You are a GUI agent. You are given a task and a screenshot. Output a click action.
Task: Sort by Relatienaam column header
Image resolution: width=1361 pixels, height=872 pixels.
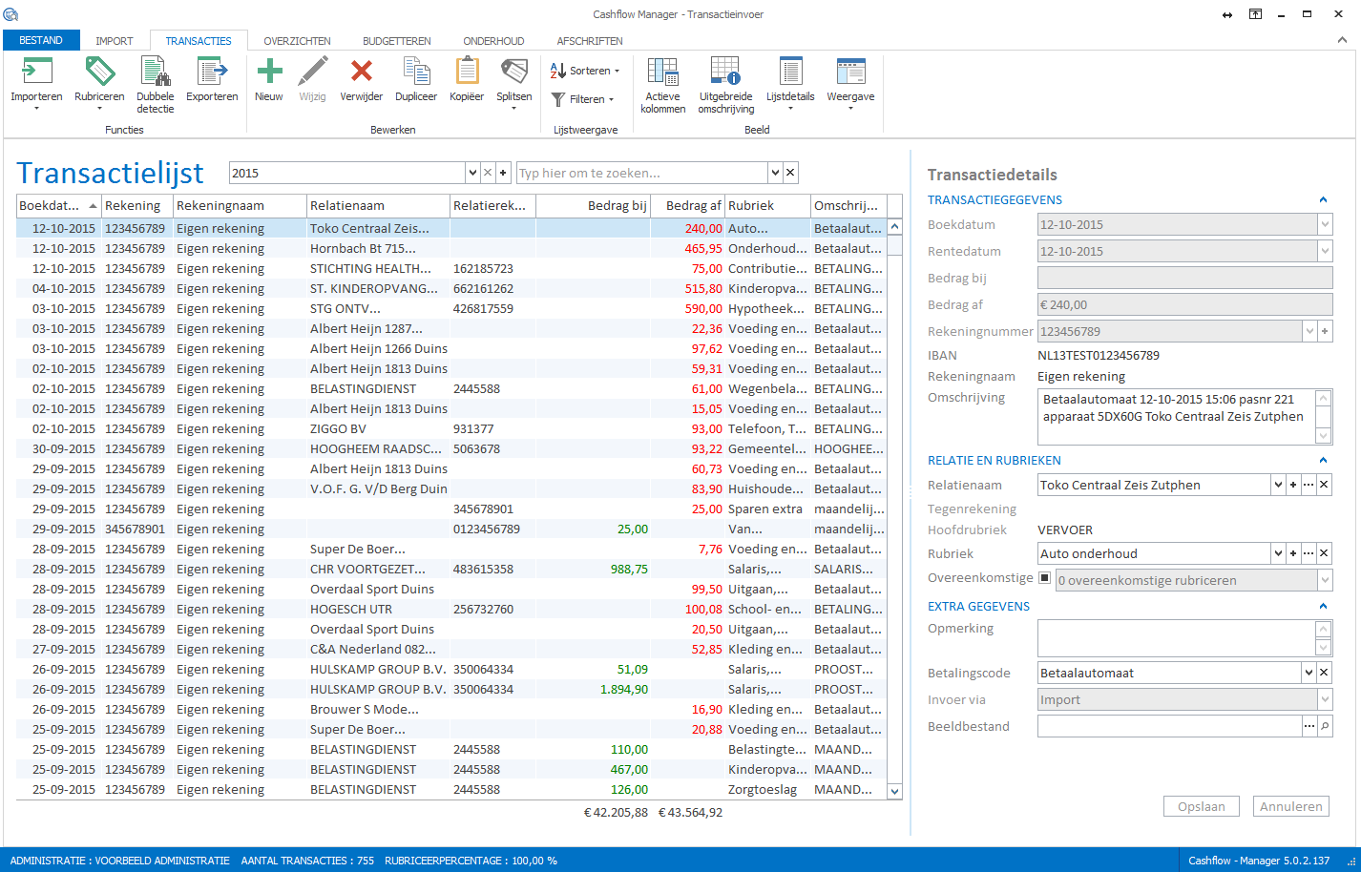click(378, 205)
